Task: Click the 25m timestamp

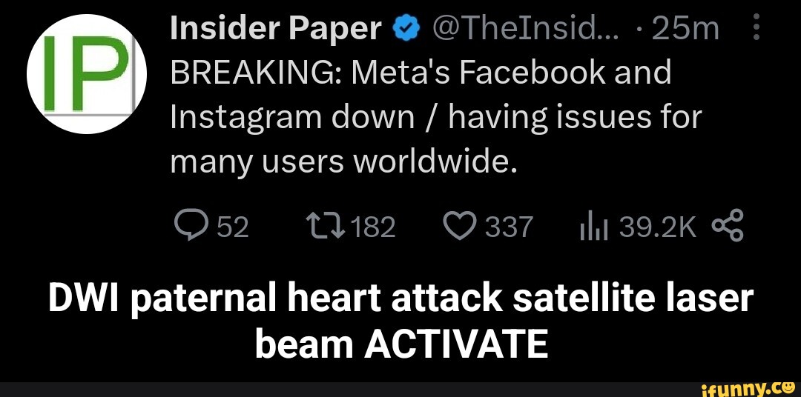Action: [x=689, y=30]
